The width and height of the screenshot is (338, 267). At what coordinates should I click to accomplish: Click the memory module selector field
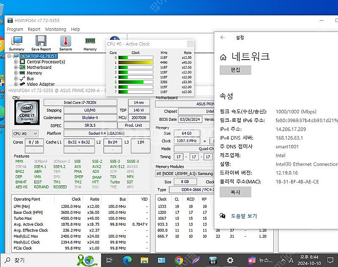click(x=185, y=174)
